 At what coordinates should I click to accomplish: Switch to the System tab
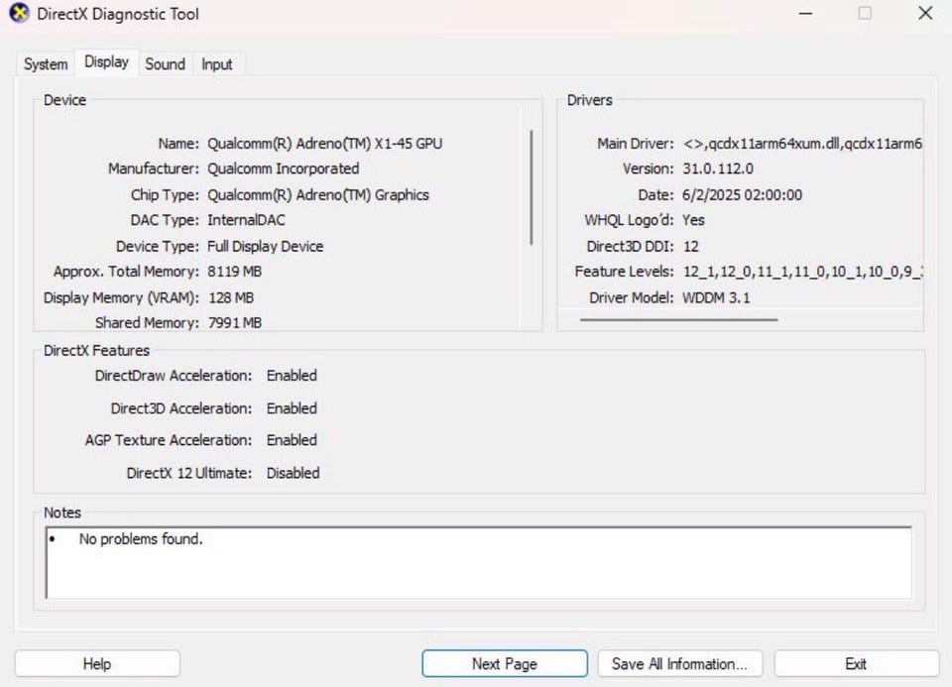46,63
